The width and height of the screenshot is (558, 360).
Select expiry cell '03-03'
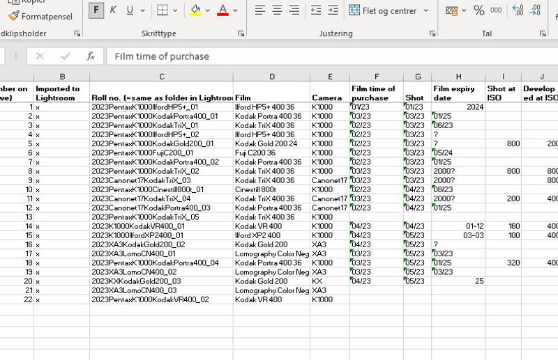tap(458, 235)
